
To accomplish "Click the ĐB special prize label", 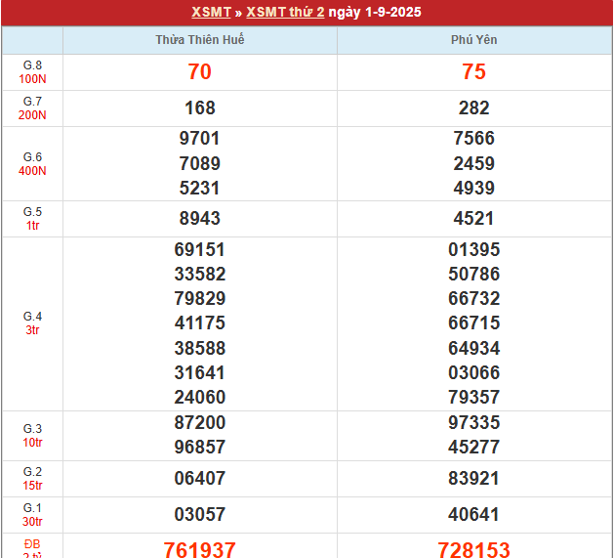I will tap(32, 548).
